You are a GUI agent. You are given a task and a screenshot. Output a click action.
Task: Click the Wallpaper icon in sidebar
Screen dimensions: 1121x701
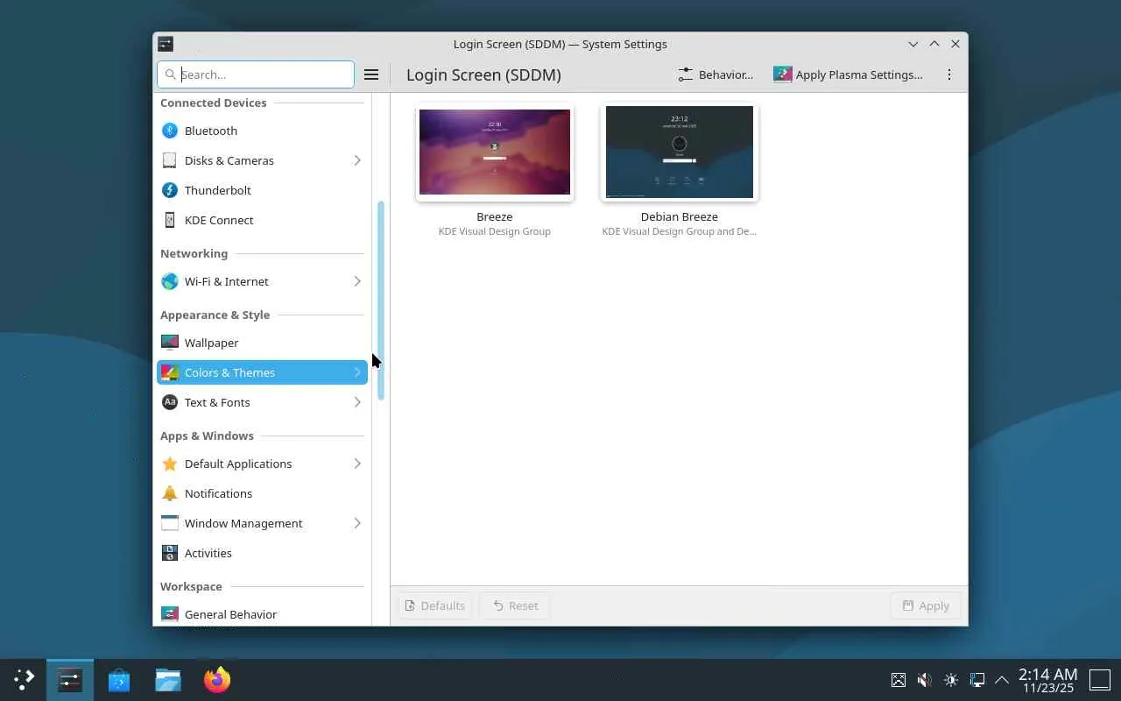(170, 343)
